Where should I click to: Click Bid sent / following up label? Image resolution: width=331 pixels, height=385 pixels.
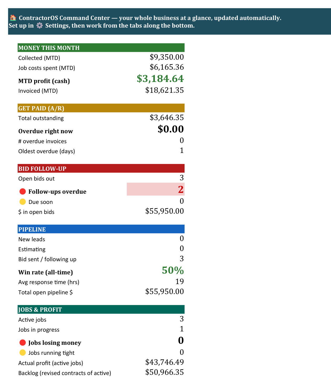pos(47,259)
